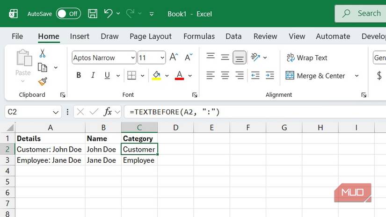386x217 pixels.
Task: Toggle Wrap Text
Action: [x=307, y=58]
